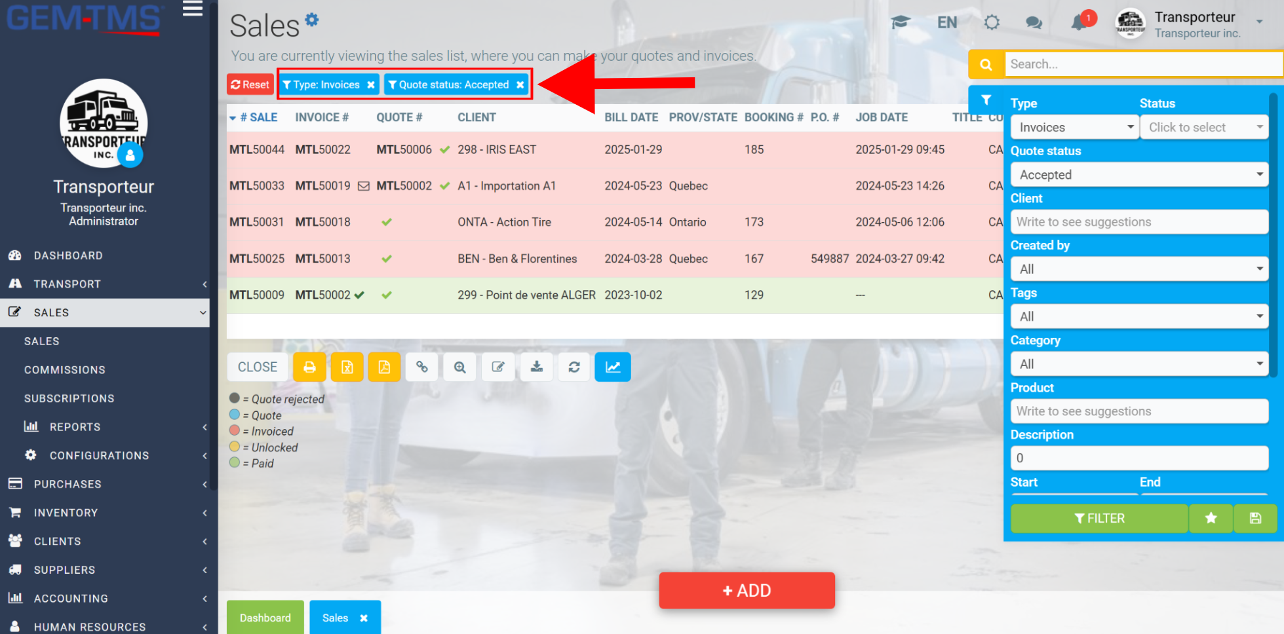This screenshot has width=1284, height=634.
Task: Open the Type dropdown showing Invoices
Action: point(1075,127)
